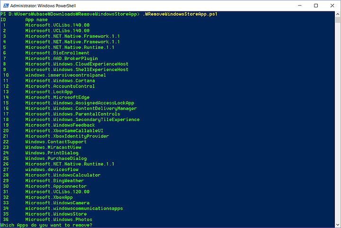Viewport: 341px width, 228px height.
Task: Click Microsoft.UCLibs.120.00 line
Action: coord(57,192)
